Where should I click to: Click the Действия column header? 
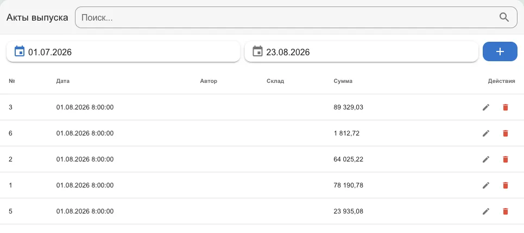[501, 81]
